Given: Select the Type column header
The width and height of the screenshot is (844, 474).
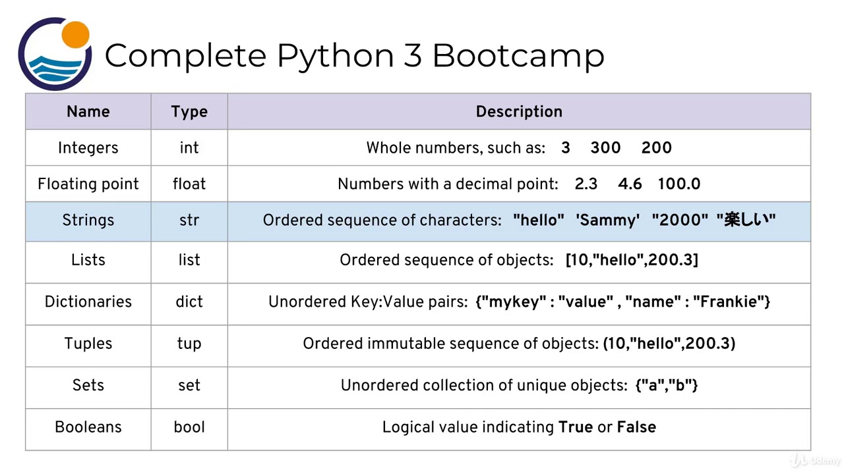Looking at the screenshot, I should [x=189, y=112].
